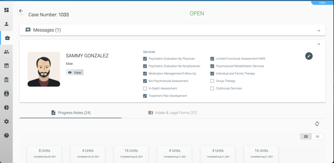The width and height of the screenshot is (334, 163).
Task: Uncheck Psychiatric Evaluation By Physician
Action: point(145,59)
